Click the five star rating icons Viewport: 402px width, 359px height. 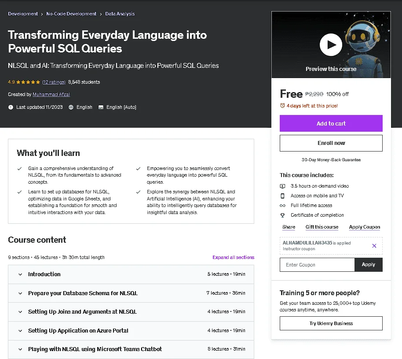coord(28,82)
